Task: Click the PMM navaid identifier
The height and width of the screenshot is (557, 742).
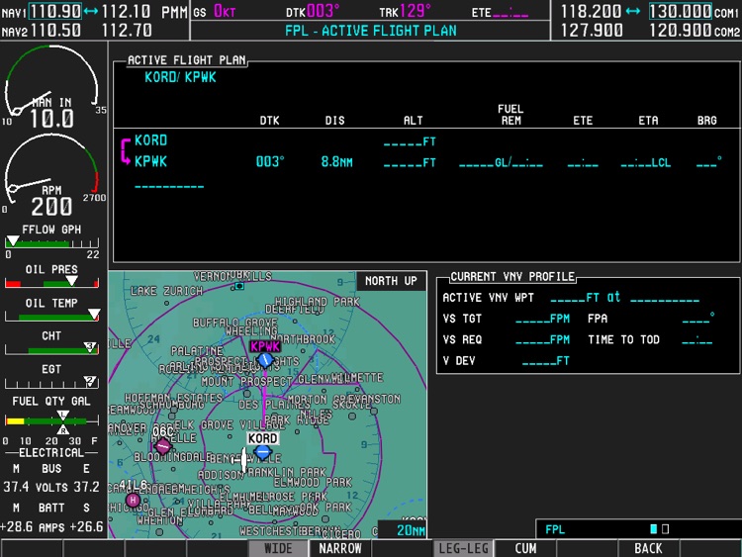Action: pos(174,11)
